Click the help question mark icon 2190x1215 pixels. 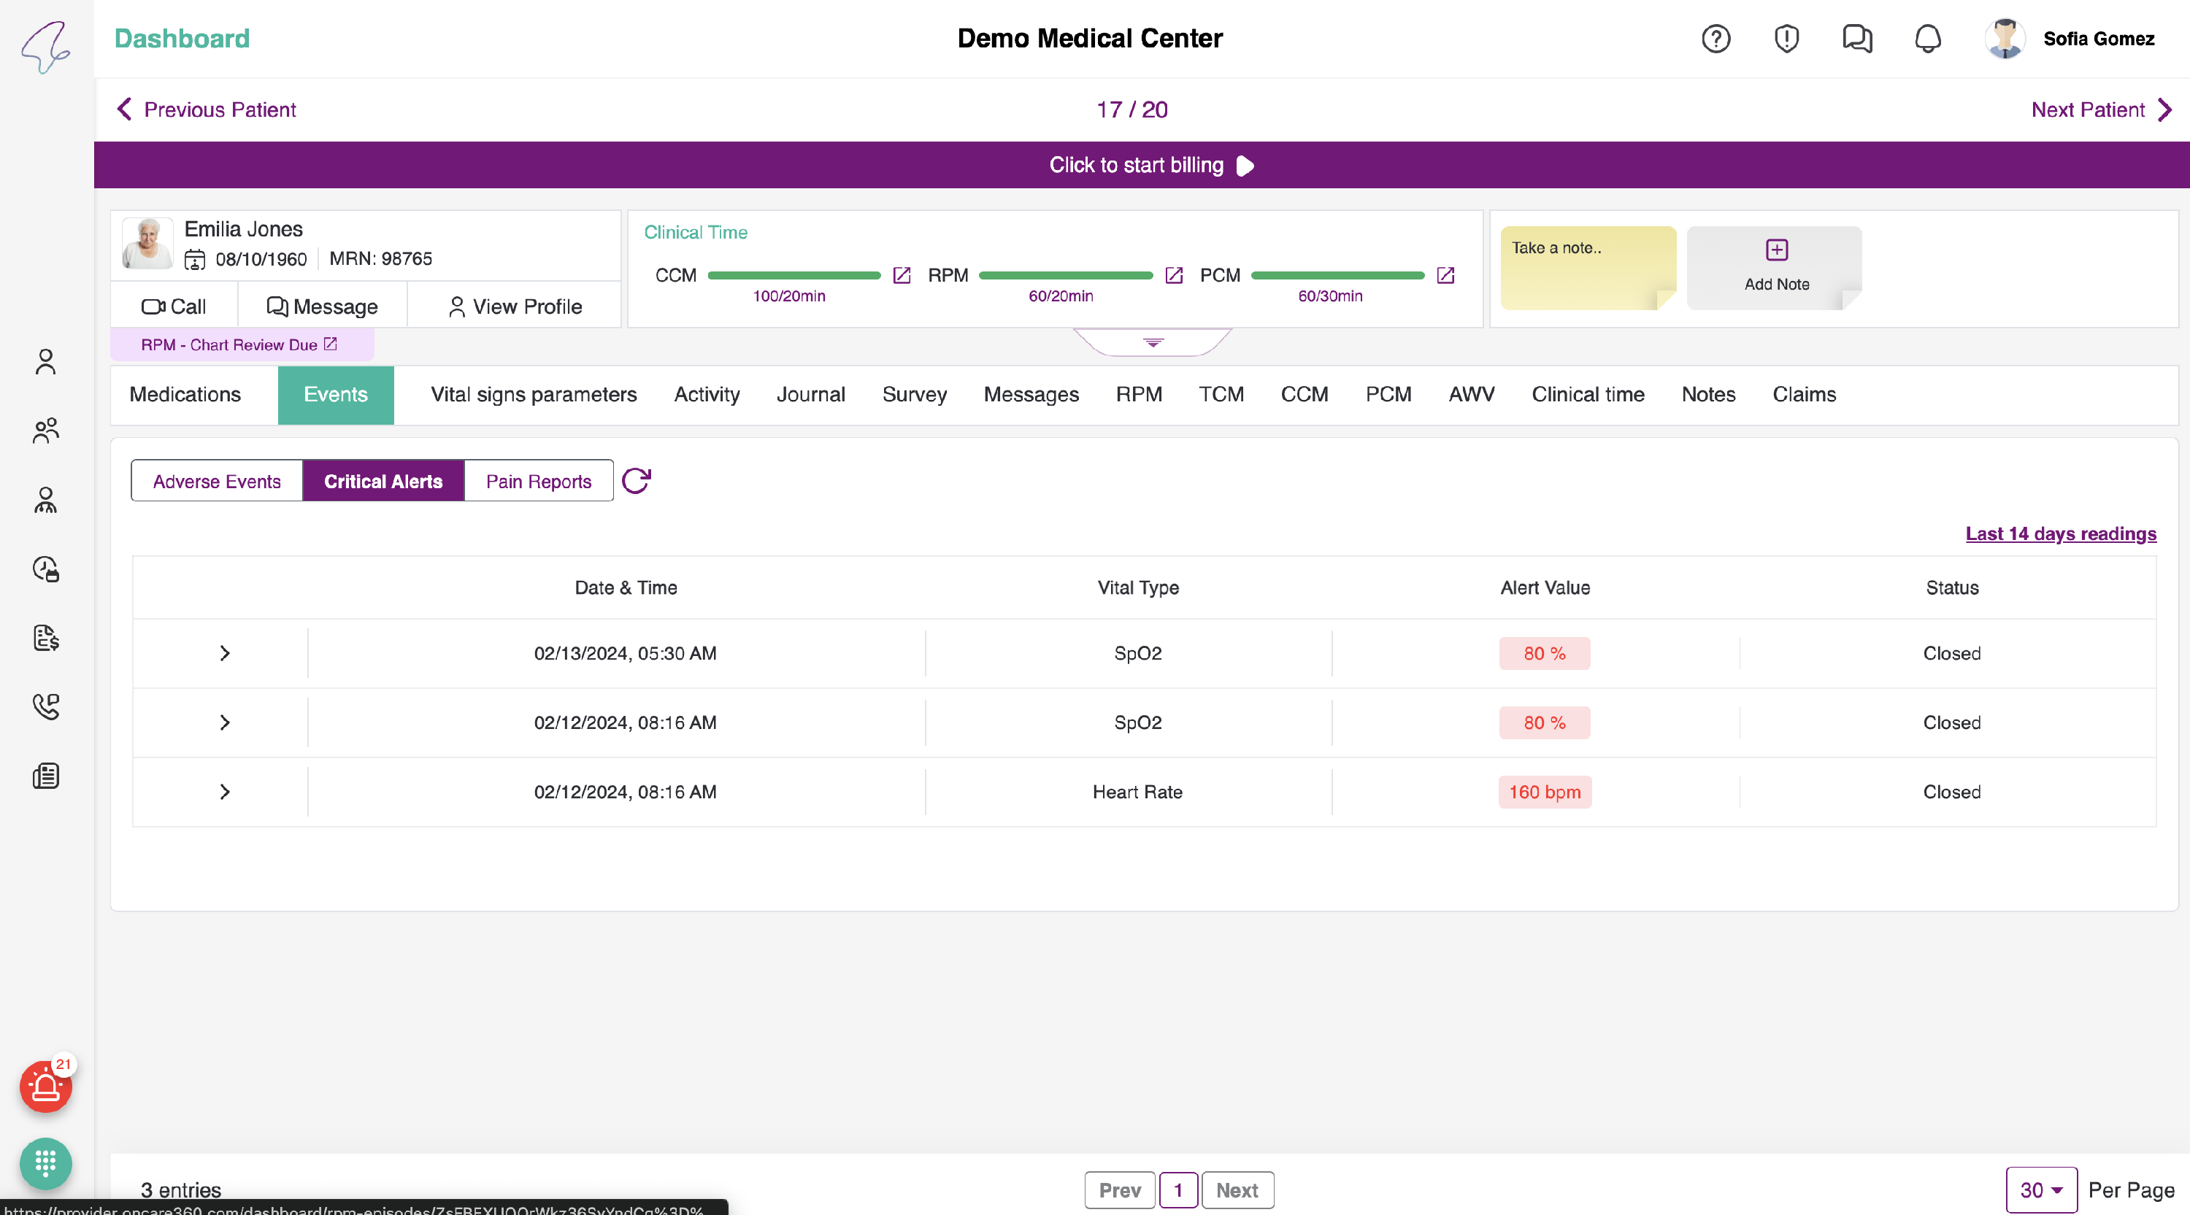1715,39
